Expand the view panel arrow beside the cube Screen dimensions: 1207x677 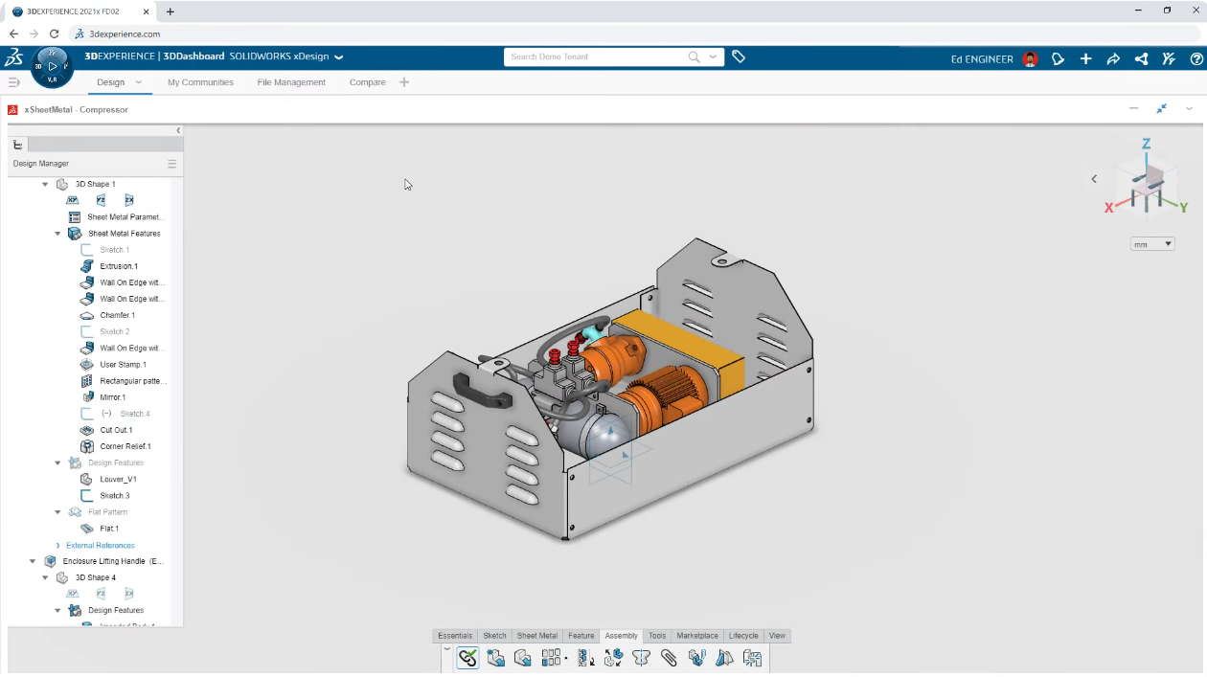pyautogui.click(x=1094, y=179)
